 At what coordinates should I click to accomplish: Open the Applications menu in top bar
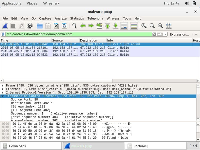pos(11,3)
